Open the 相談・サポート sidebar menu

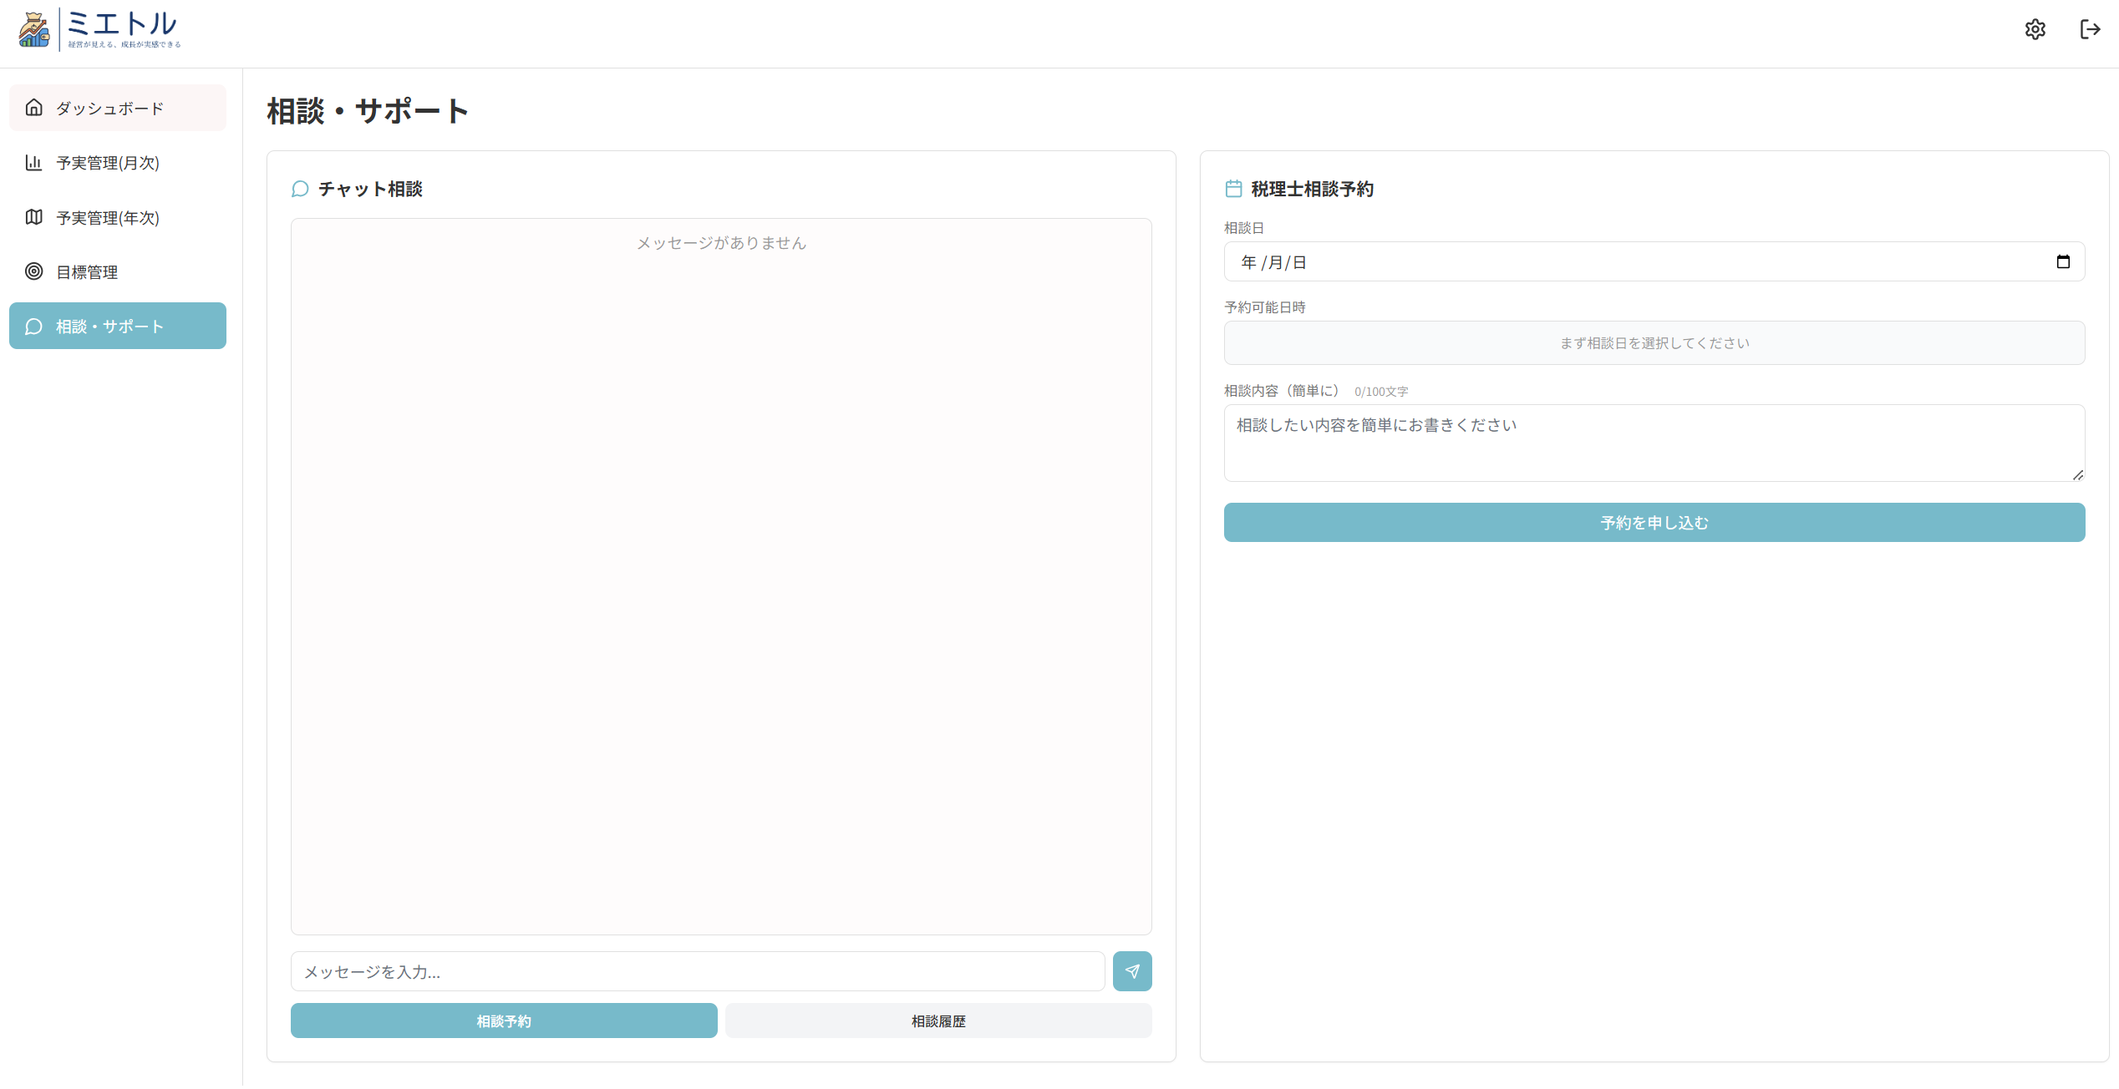(x=117, y=326)
